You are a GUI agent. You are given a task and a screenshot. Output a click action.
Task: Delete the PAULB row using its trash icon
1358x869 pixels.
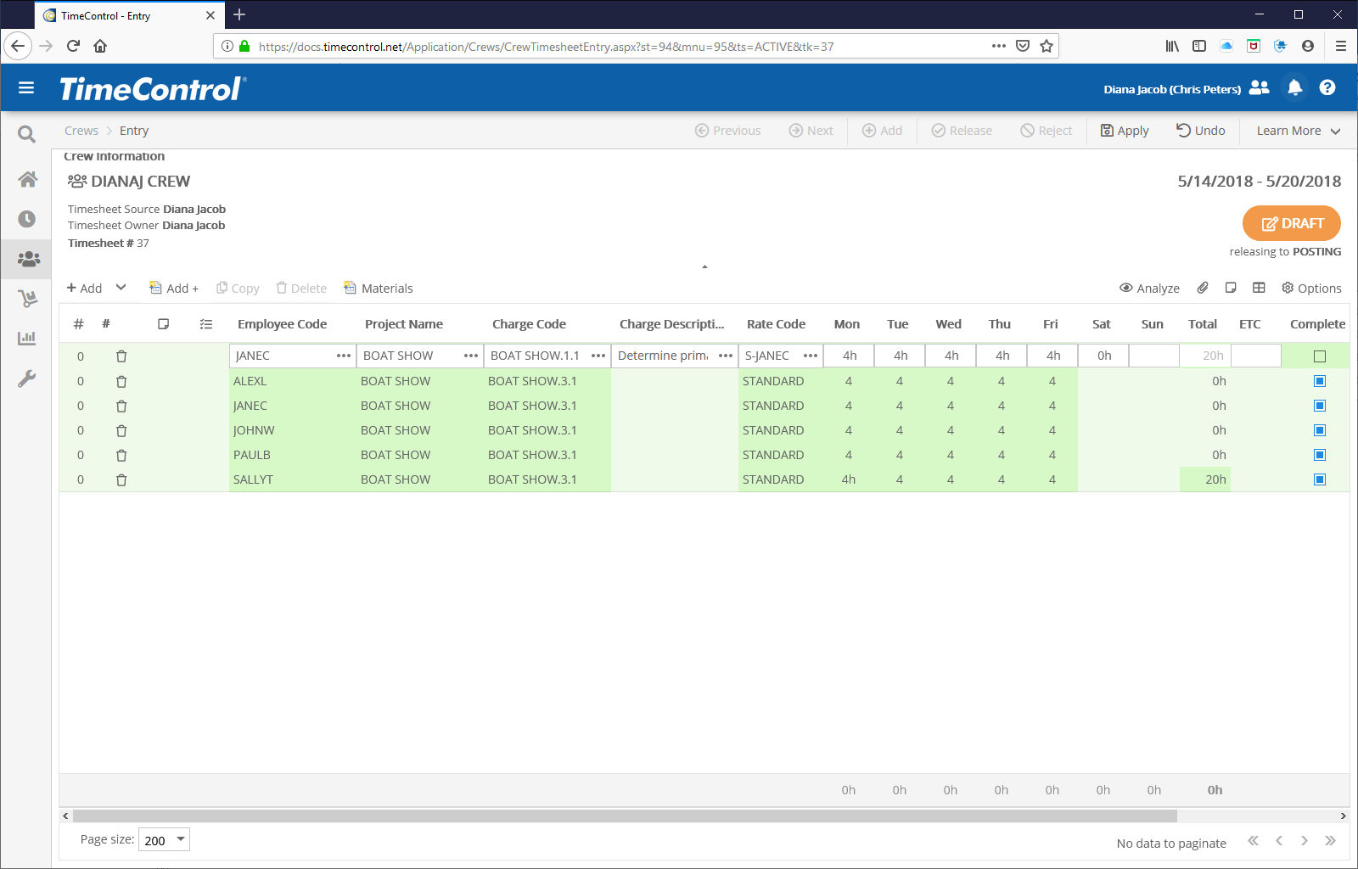[121, 455]
